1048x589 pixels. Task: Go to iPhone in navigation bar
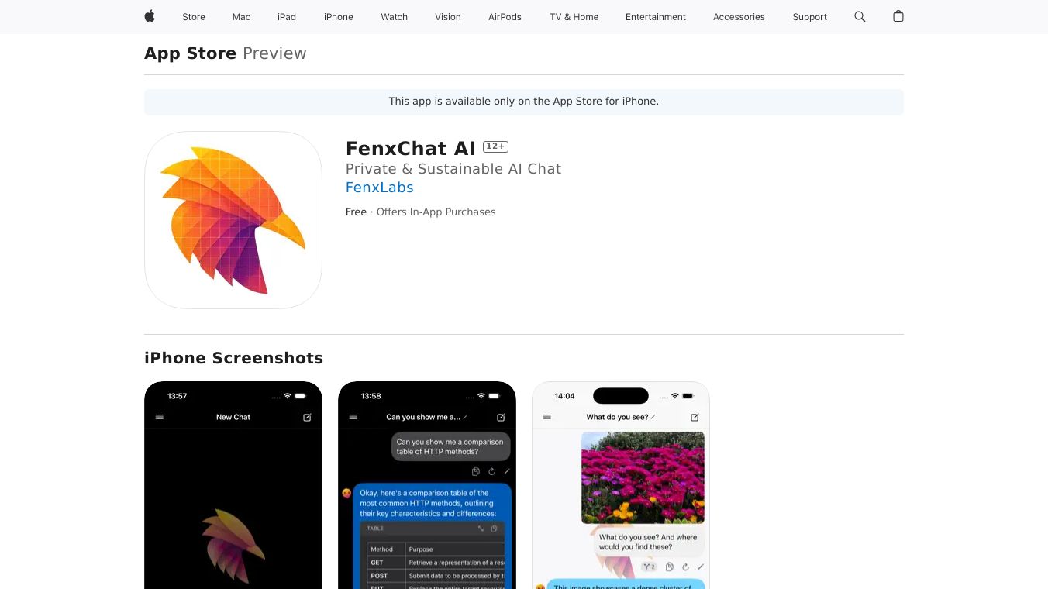pos(339,17)
